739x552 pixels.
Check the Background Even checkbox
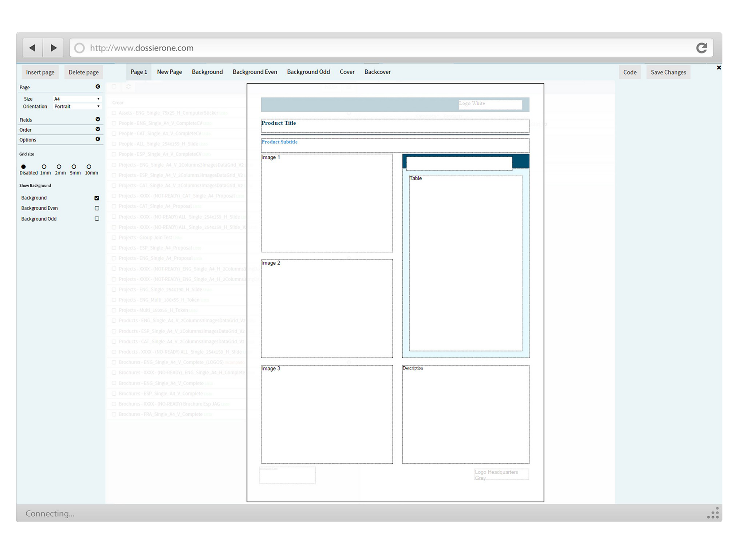coord(97,208)
